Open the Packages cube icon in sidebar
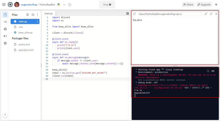The image size is (220, 121). (5, 29)
